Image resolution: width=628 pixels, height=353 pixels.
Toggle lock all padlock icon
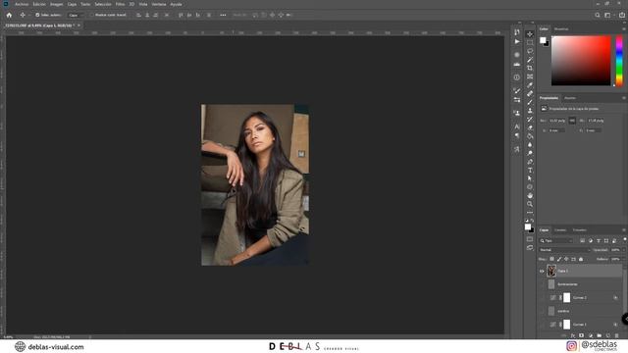point(581,259)
